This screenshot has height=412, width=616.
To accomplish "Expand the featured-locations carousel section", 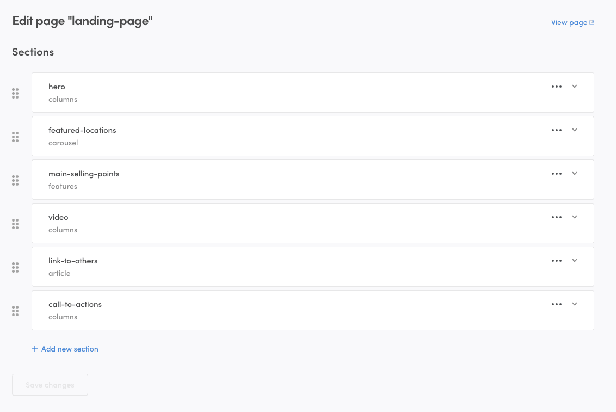I will (575, 130).
